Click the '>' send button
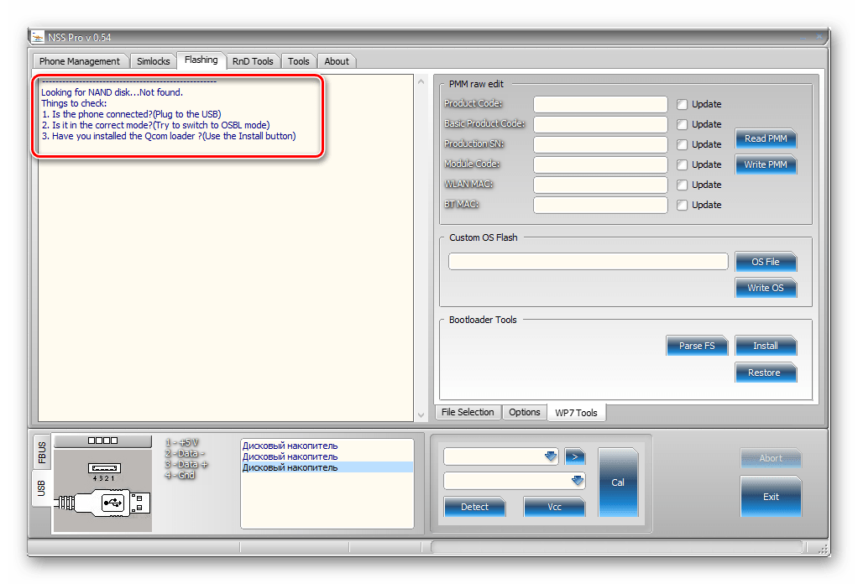 tap(574, 456)
